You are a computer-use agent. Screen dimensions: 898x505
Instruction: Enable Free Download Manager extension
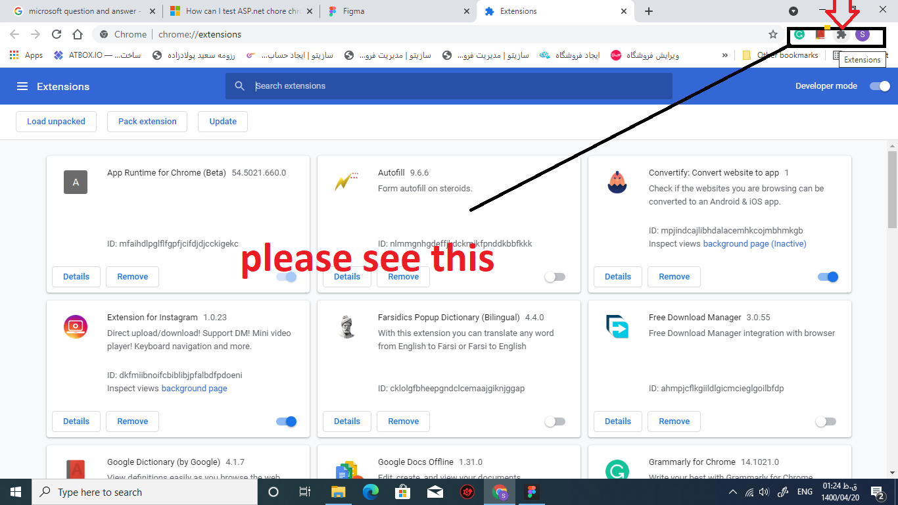(826, 421)
